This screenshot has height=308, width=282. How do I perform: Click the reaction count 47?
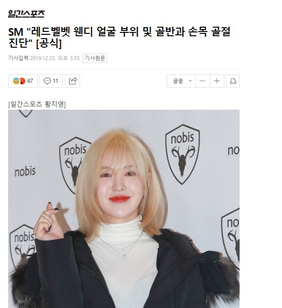click(x=30, y=81)
